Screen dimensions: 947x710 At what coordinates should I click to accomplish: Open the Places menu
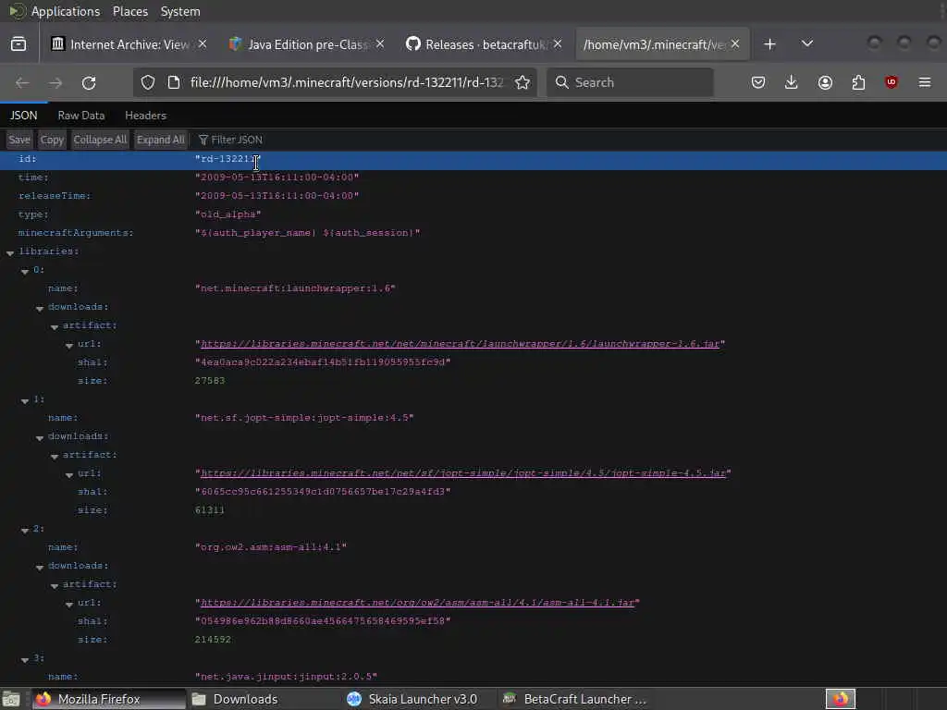click(x=130, y=11)
